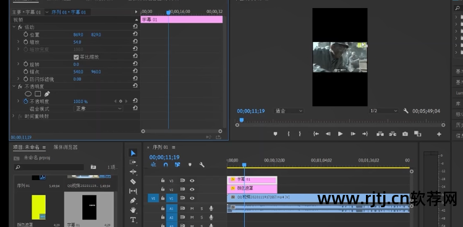Switch to 媒体浏览器 tab
This screenshot has height=227, width=463.
click(x=66, y=147)
